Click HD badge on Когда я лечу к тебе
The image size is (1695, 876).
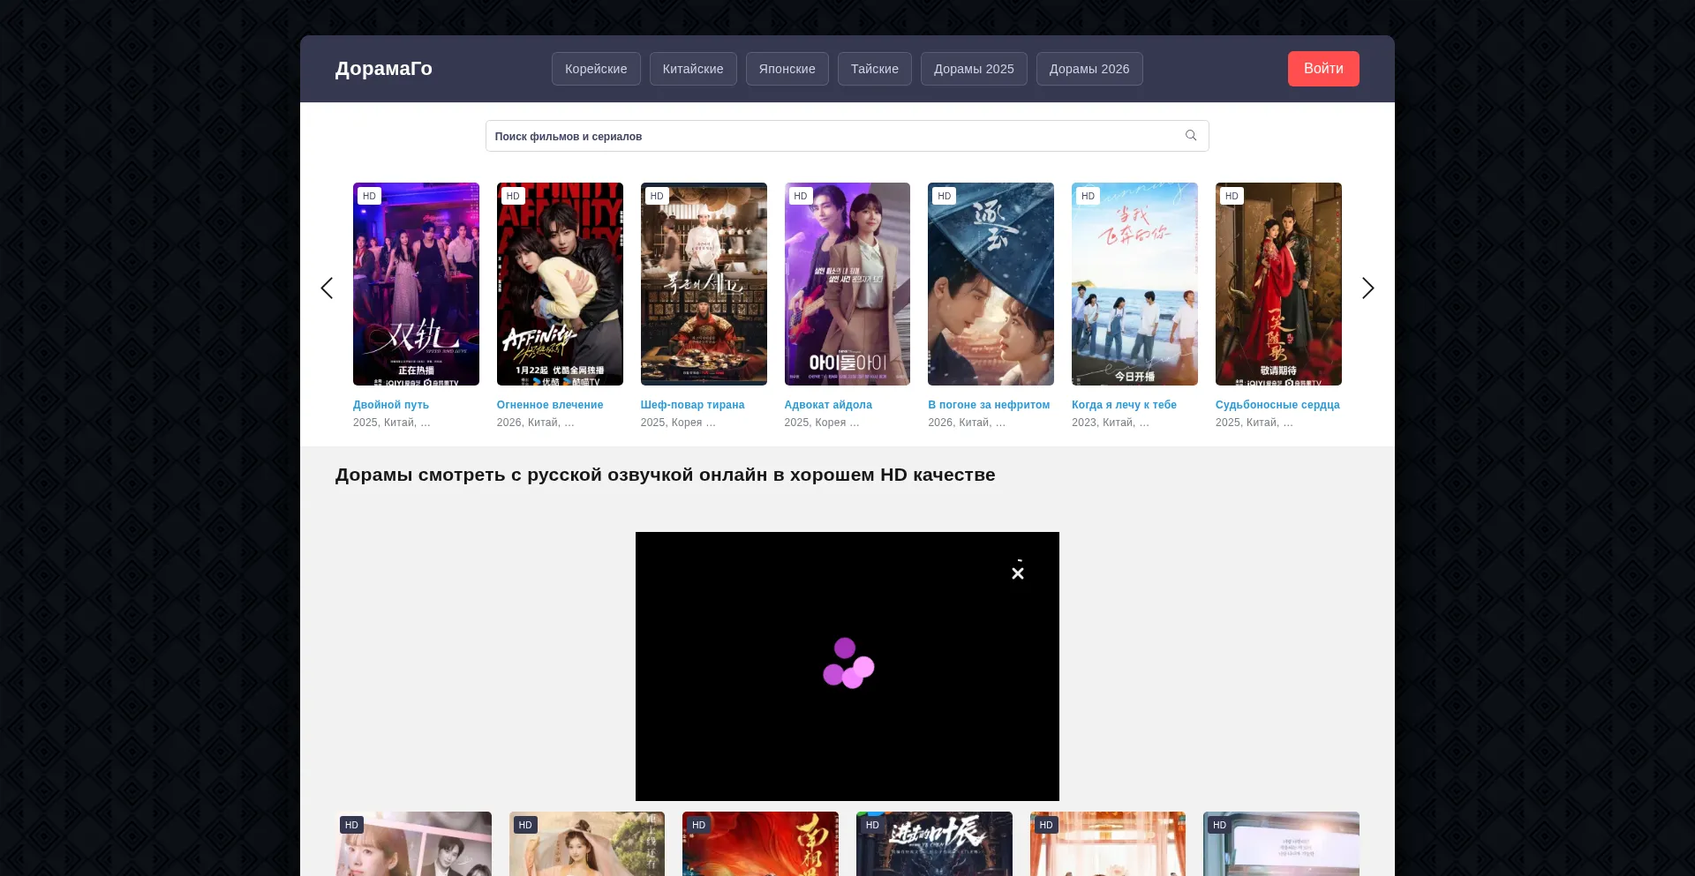point(1088,196)
